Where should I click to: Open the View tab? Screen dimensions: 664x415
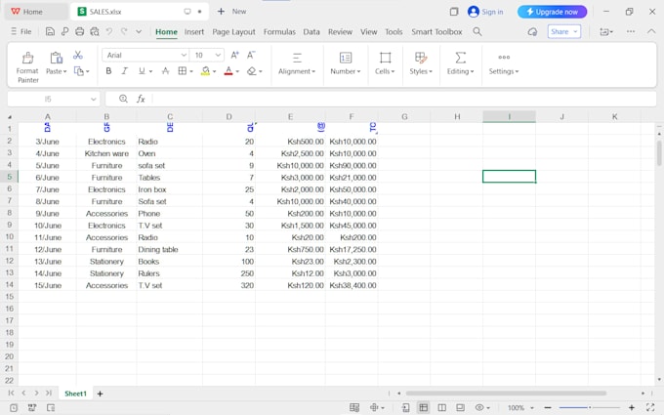(368, 32)
